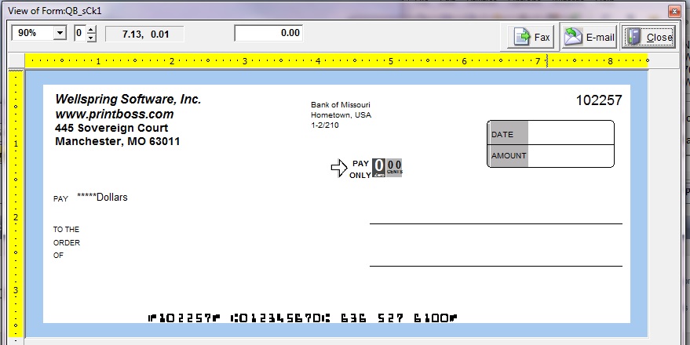Click the routing fraction 1-2/210
Viewport: 690px width, 345px height.
click(325, 125)
